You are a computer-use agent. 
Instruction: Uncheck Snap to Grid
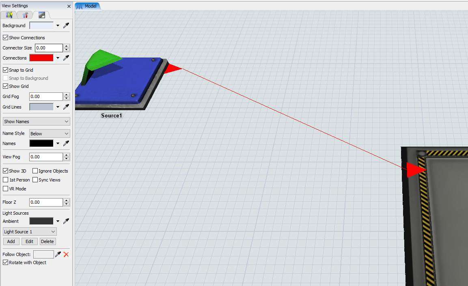[x=6, y=70]
